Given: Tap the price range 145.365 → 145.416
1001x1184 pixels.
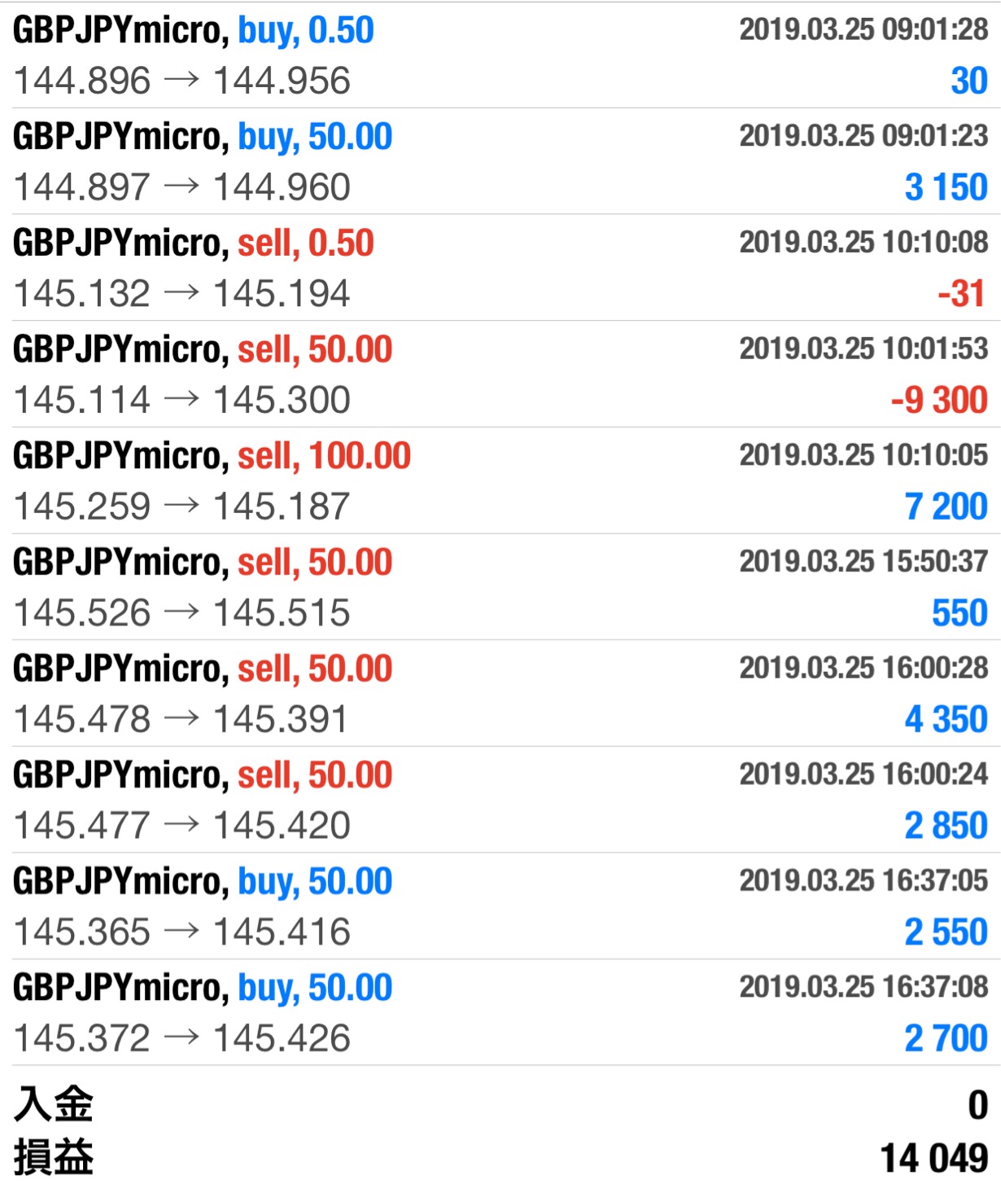Looking at the screenshot, I should coord(182,932).
